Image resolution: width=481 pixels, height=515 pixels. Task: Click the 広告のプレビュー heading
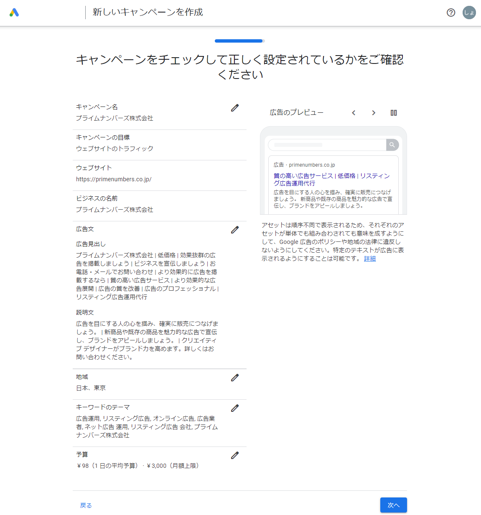297,112
